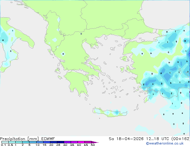Click the 45–50 mm legend swatch
This screenshot has height=146, width=190.
pos(88,142)
